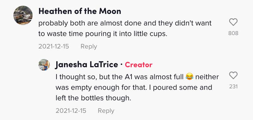
Task: Click the red Creator badge
Action: point(139,65)
